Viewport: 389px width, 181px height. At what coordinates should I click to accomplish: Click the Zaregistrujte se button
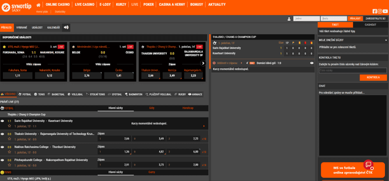(x=375, y=19)
